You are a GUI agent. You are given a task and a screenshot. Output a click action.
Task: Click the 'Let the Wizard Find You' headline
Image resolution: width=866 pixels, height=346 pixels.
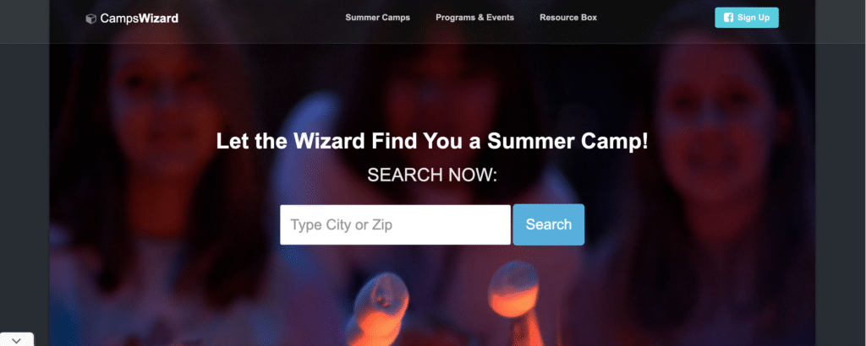click(x=432, y=142)
